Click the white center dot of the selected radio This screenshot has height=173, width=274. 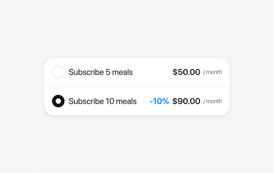[58, 101]
